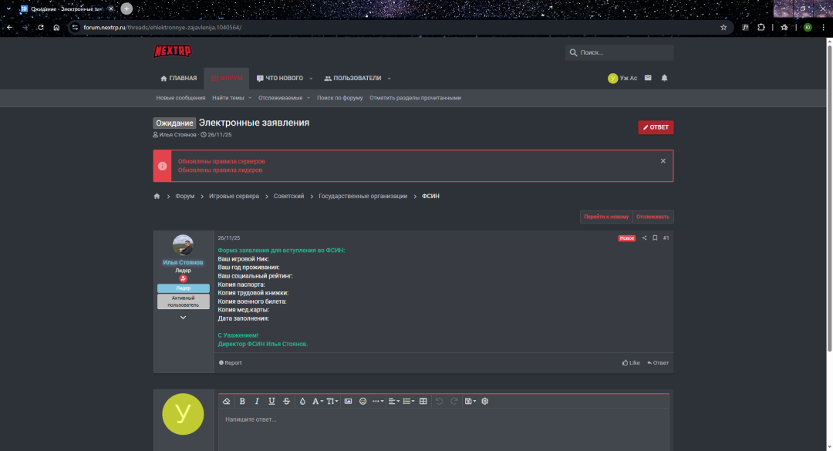Screen dimensions: 833x451
Task: Click the eraser remove-formatting icon
Action: [x=226, y=402]
